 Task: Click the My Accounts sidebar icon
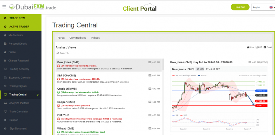[5, 35]
